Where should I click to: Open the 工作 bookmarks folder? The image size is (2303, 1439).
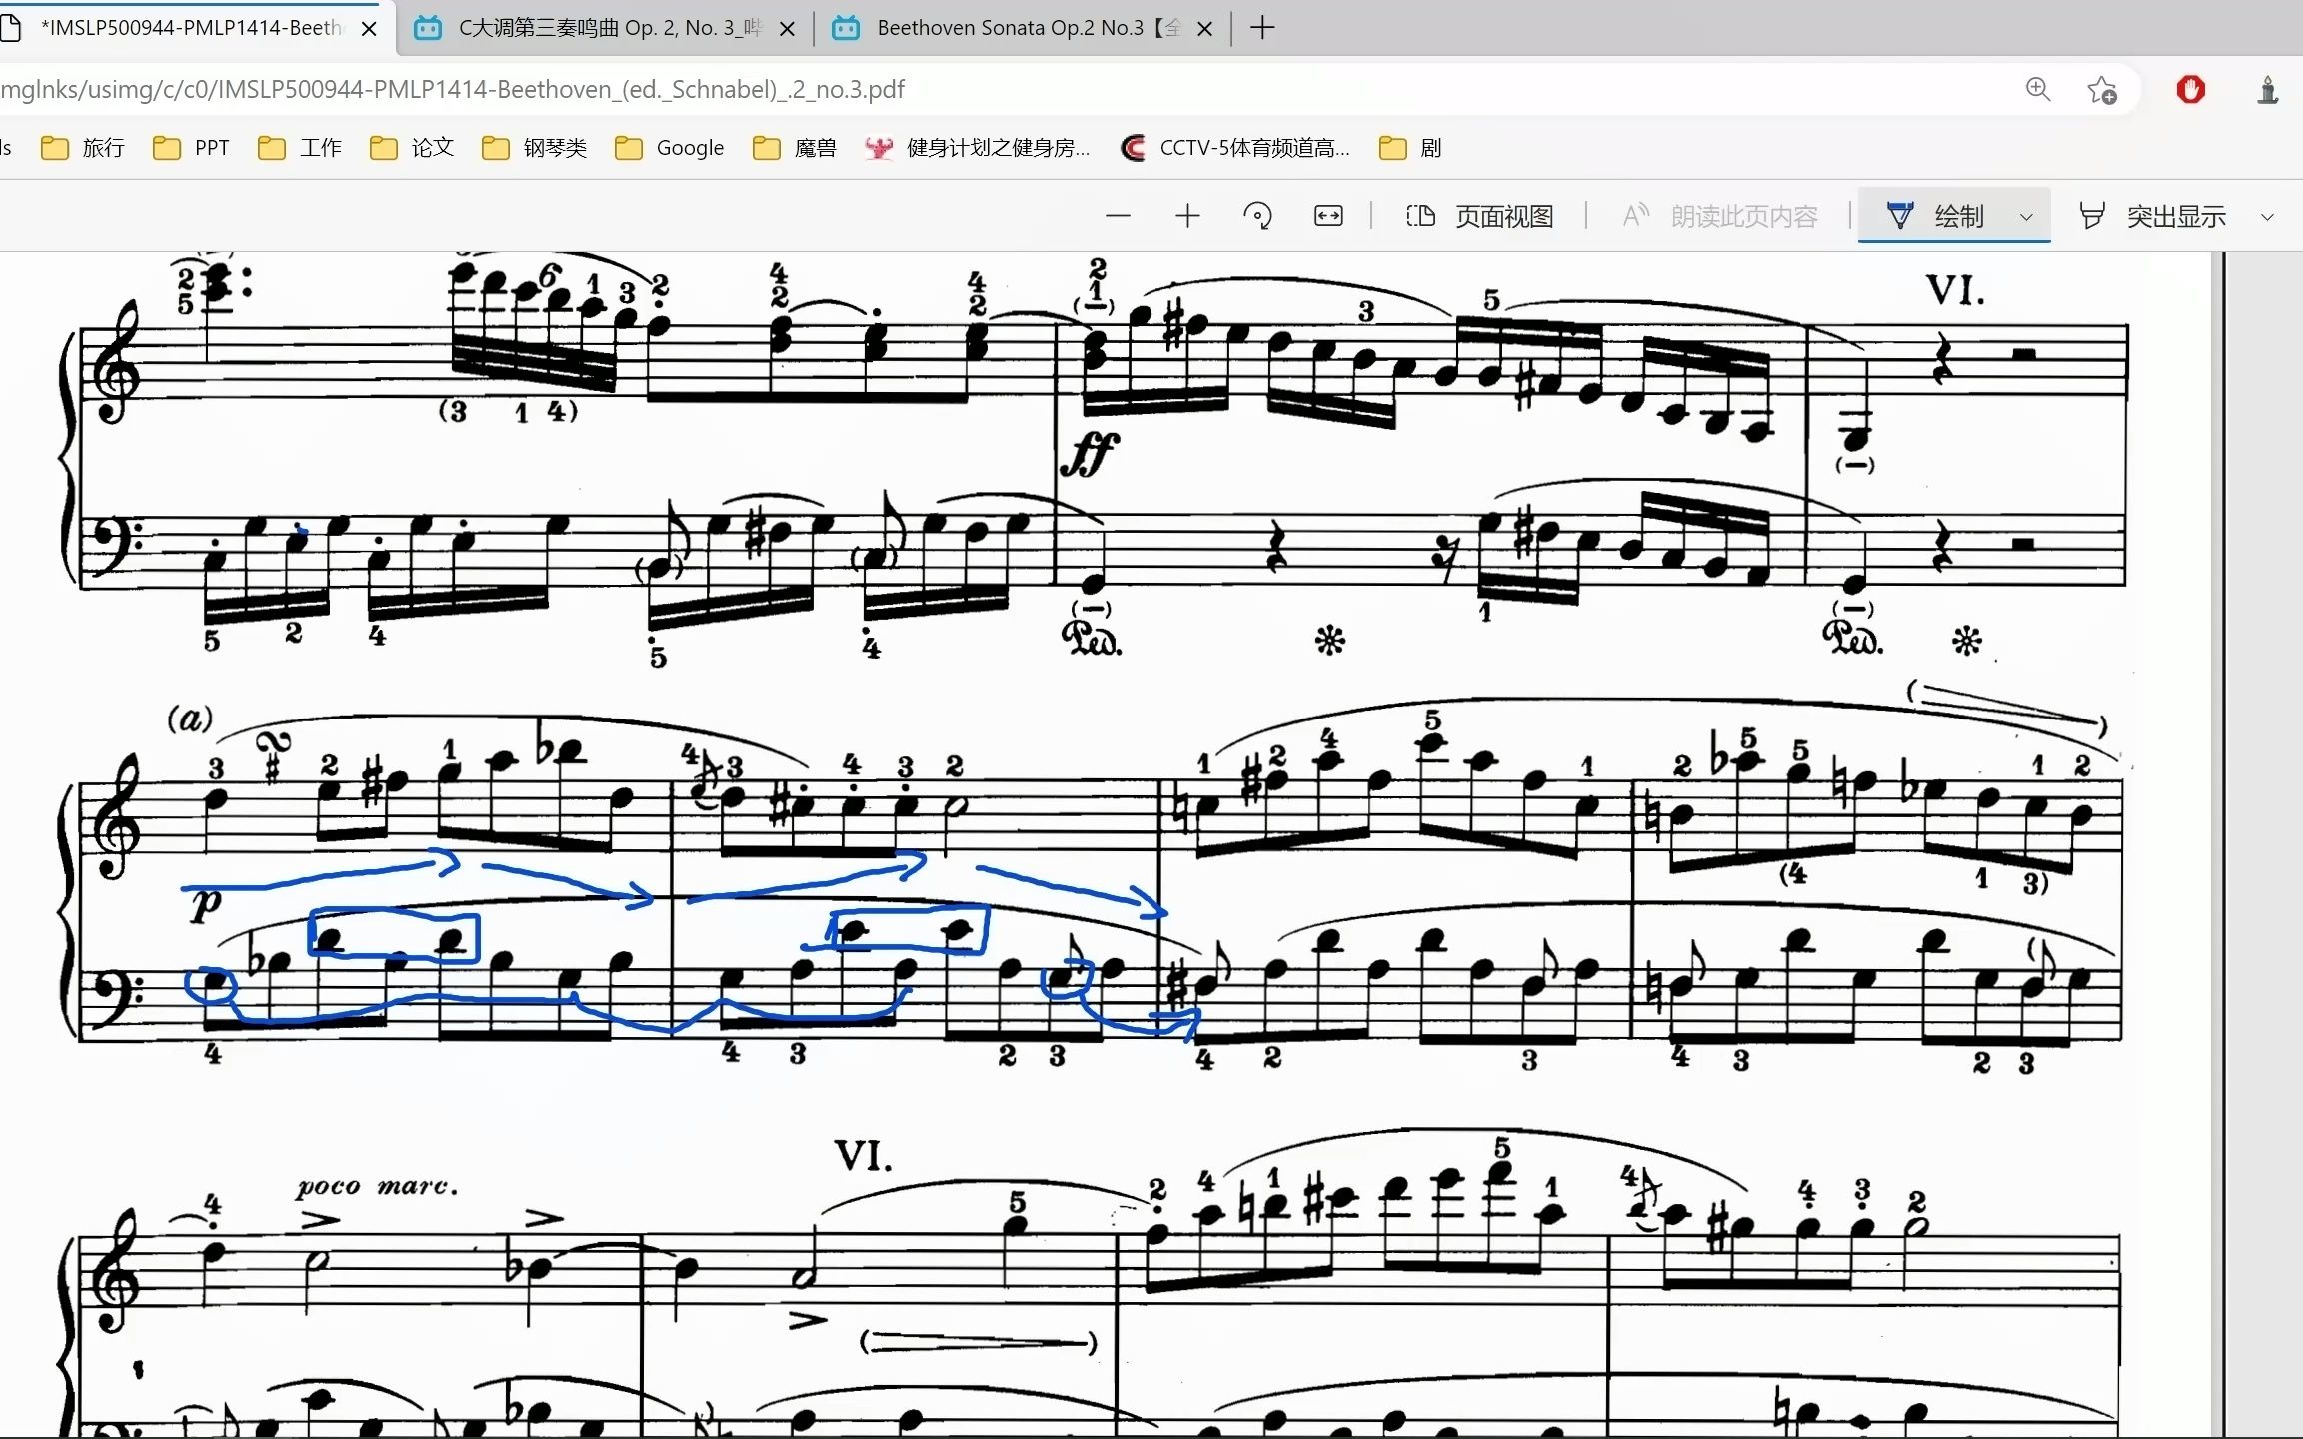pyautogui.click(x=300, y=148)
